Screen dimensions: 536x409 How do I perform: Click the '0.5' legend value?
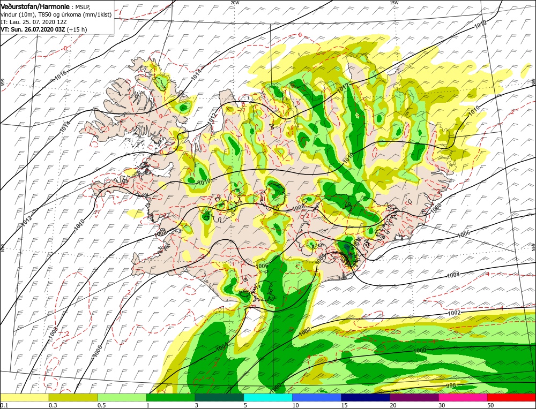click(x=101, y=405)
